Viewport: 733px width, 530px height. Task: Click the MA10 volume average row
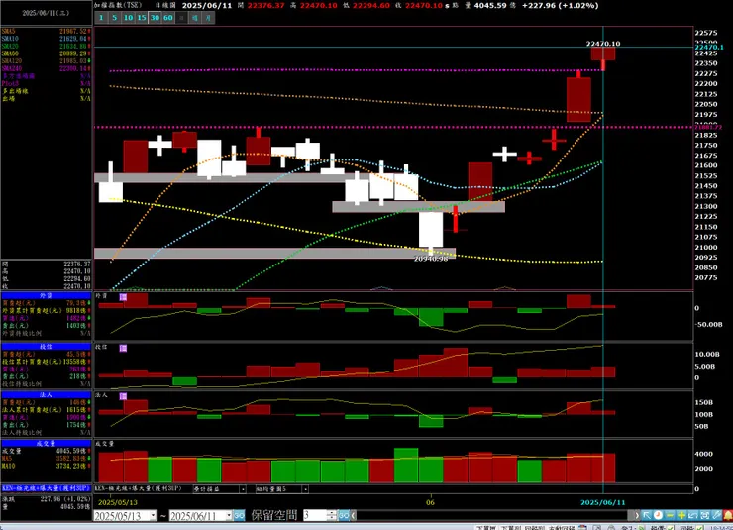(46, 466)
